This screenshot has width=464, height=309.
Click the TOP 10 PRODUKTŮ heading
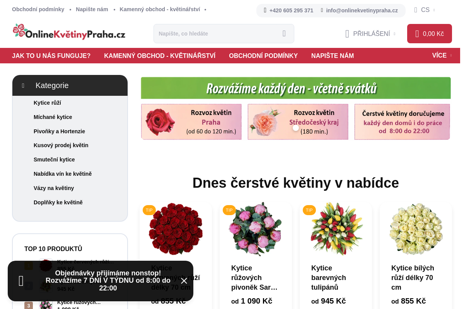click(x=53, y=249)
